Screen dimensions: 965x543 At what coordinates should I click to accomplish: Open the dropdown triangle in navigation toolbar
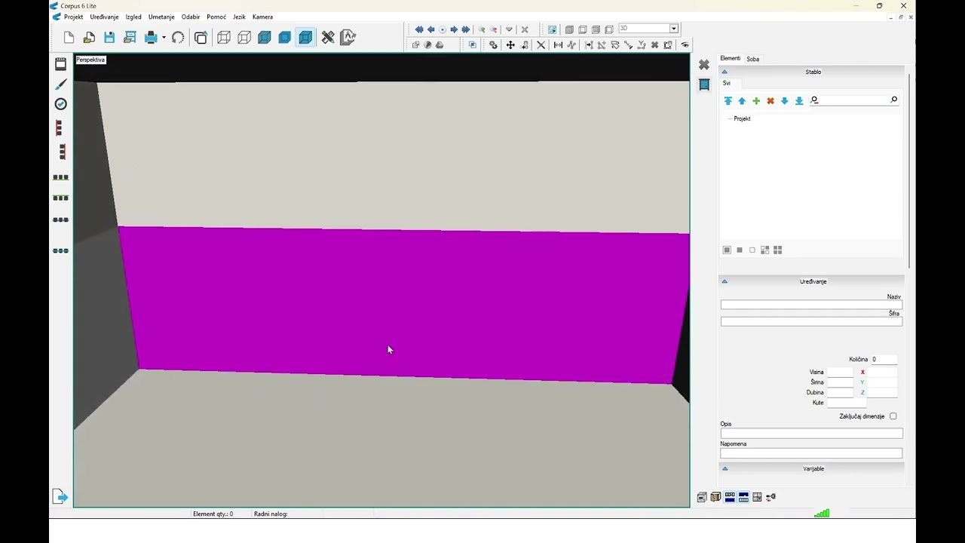coord(509,29)
